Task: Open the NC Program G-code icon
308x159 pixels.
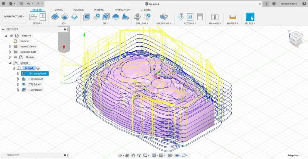Action: pyautogui.click(x=43, y=17)
